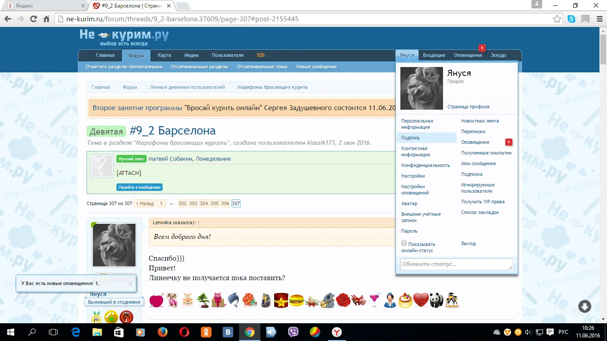Image resolution: width=607 pixels, height=341 pixels.
Task: Click the Назад pagination button
Action: click(145, 203)
